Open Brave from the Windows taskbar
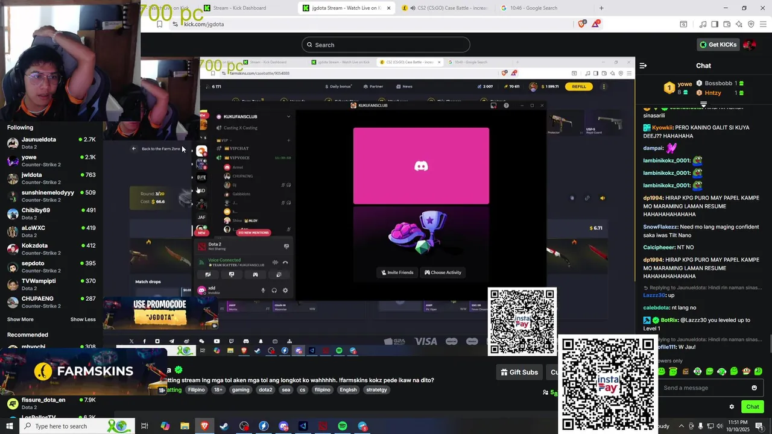This screenshot has width=772, height=434. tap(204, 426)
